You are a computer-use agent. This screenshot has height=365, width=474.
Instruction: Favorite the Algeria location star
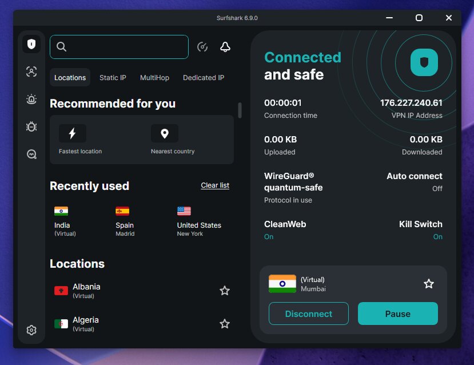tap(225, 324)
